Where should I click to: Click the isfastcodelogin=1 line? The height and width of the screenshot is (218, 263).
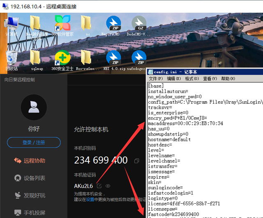click(171, 193)
